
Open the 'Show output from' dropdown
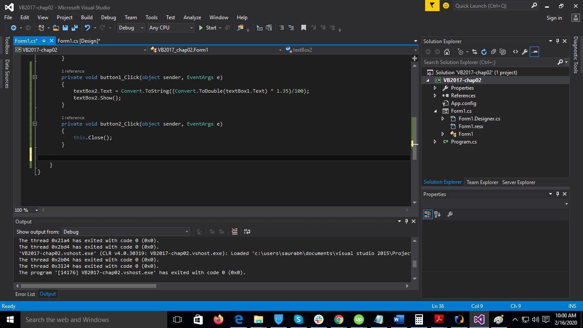pyautogui.click(x=125, y=232)
